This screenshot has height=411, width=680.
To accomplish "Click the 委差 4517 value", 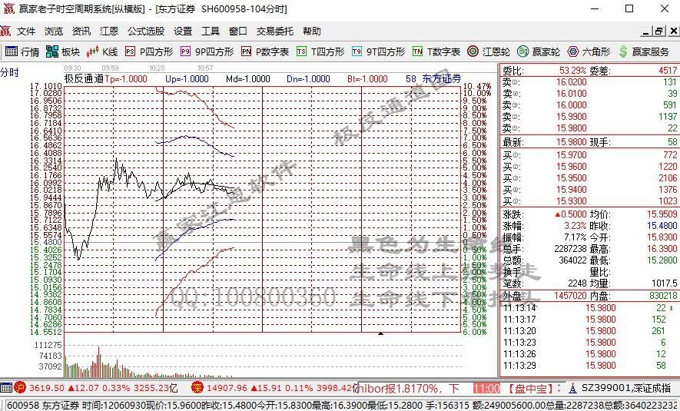I will click(668, 70).
